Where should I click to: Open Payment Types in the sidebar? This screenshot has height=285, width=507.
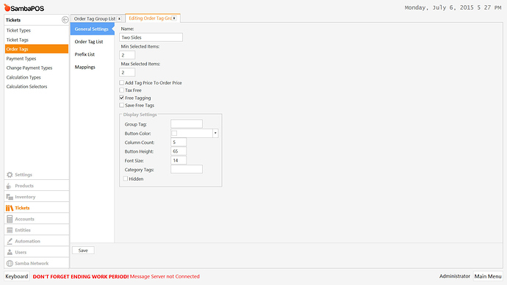coord(21,59)
